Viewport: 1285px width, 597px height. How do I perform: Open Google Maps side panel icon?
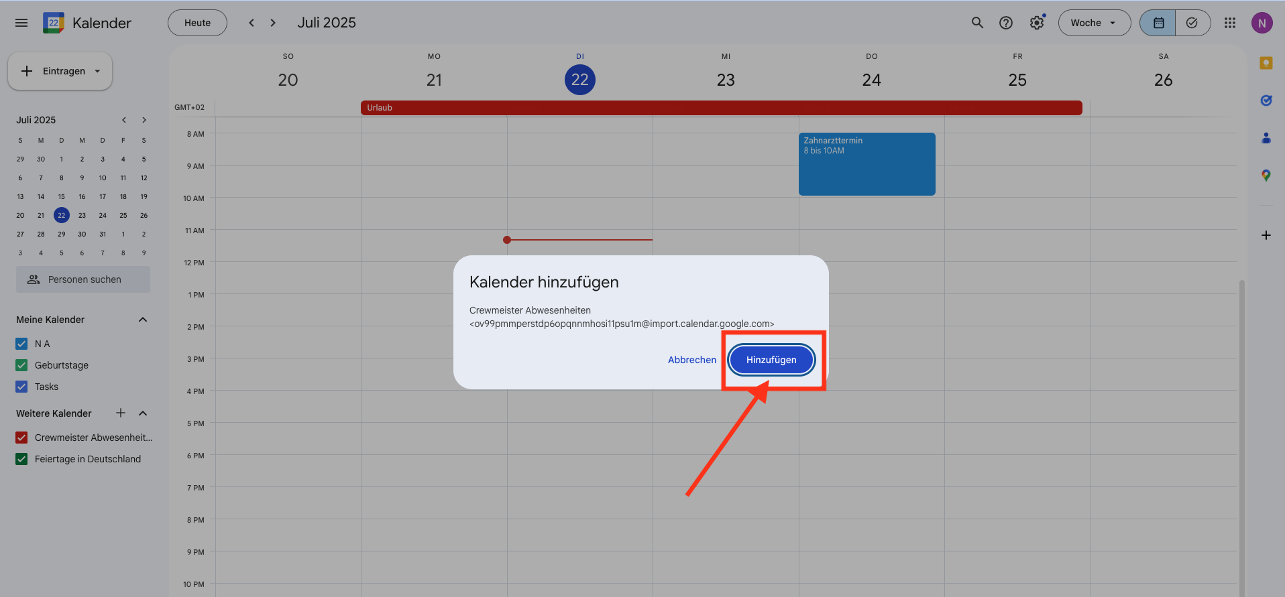click(1266, 176)
